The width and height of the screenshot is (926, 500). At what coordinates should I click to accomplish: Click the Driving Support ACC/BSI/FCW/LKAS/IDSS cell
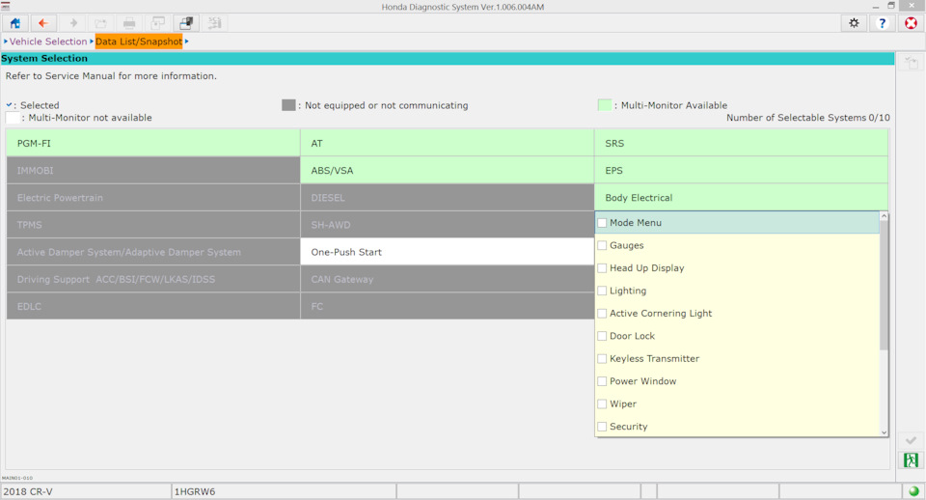[153, 279]
